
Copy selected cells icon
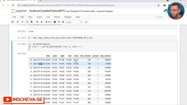(x=27, y=22)
